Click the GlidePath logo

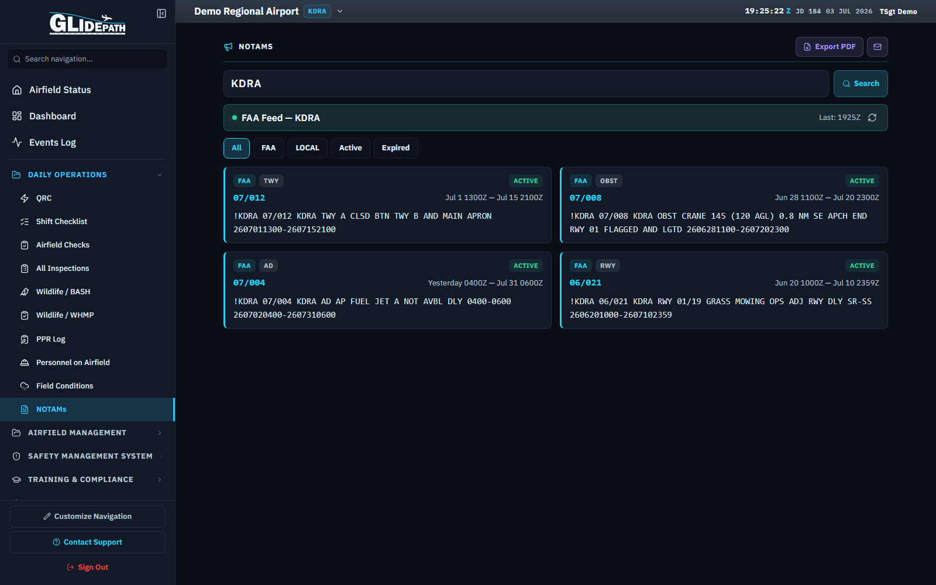coord(88,23)
